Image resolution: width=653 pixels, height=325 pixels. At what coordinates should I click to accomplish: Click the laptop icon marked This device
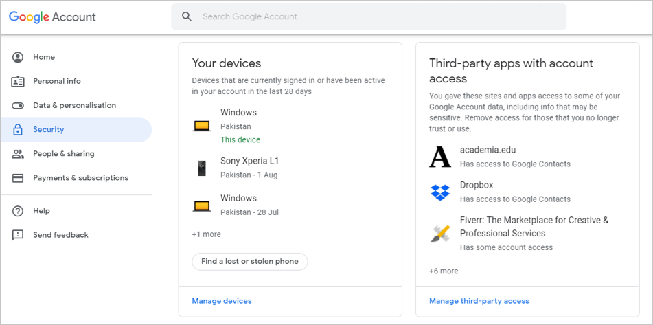201,126
